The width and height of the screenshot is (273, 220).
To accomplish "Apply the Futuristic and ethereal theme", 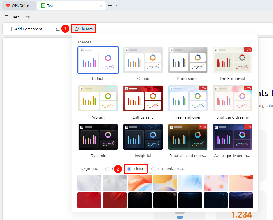I will point(188,137).
